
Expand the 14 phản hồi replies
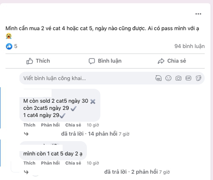(103, 134)
